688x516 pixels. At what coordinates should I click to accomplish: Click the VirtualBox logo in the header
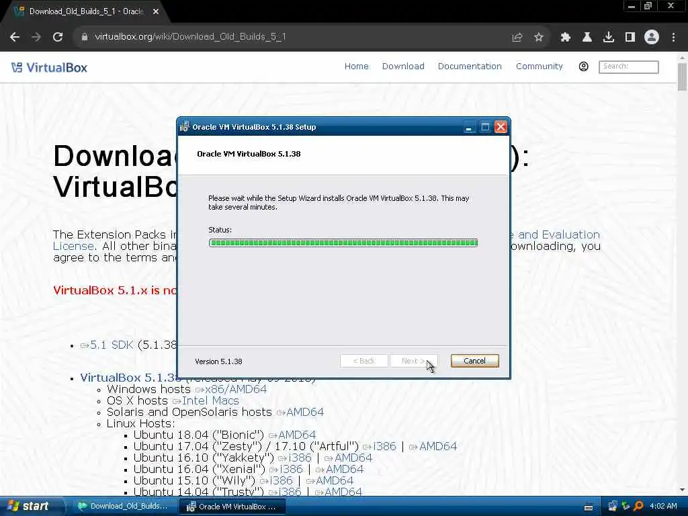click(49, 68)
